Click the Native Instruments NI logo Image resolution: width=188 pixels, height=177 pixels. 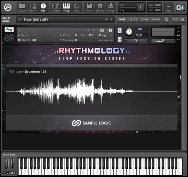180,8
